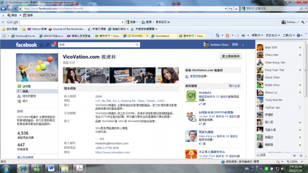This screenshot has width=308, height=173.
Task: Expand Google toolbar more options chevron
Action: pos(168,22)
